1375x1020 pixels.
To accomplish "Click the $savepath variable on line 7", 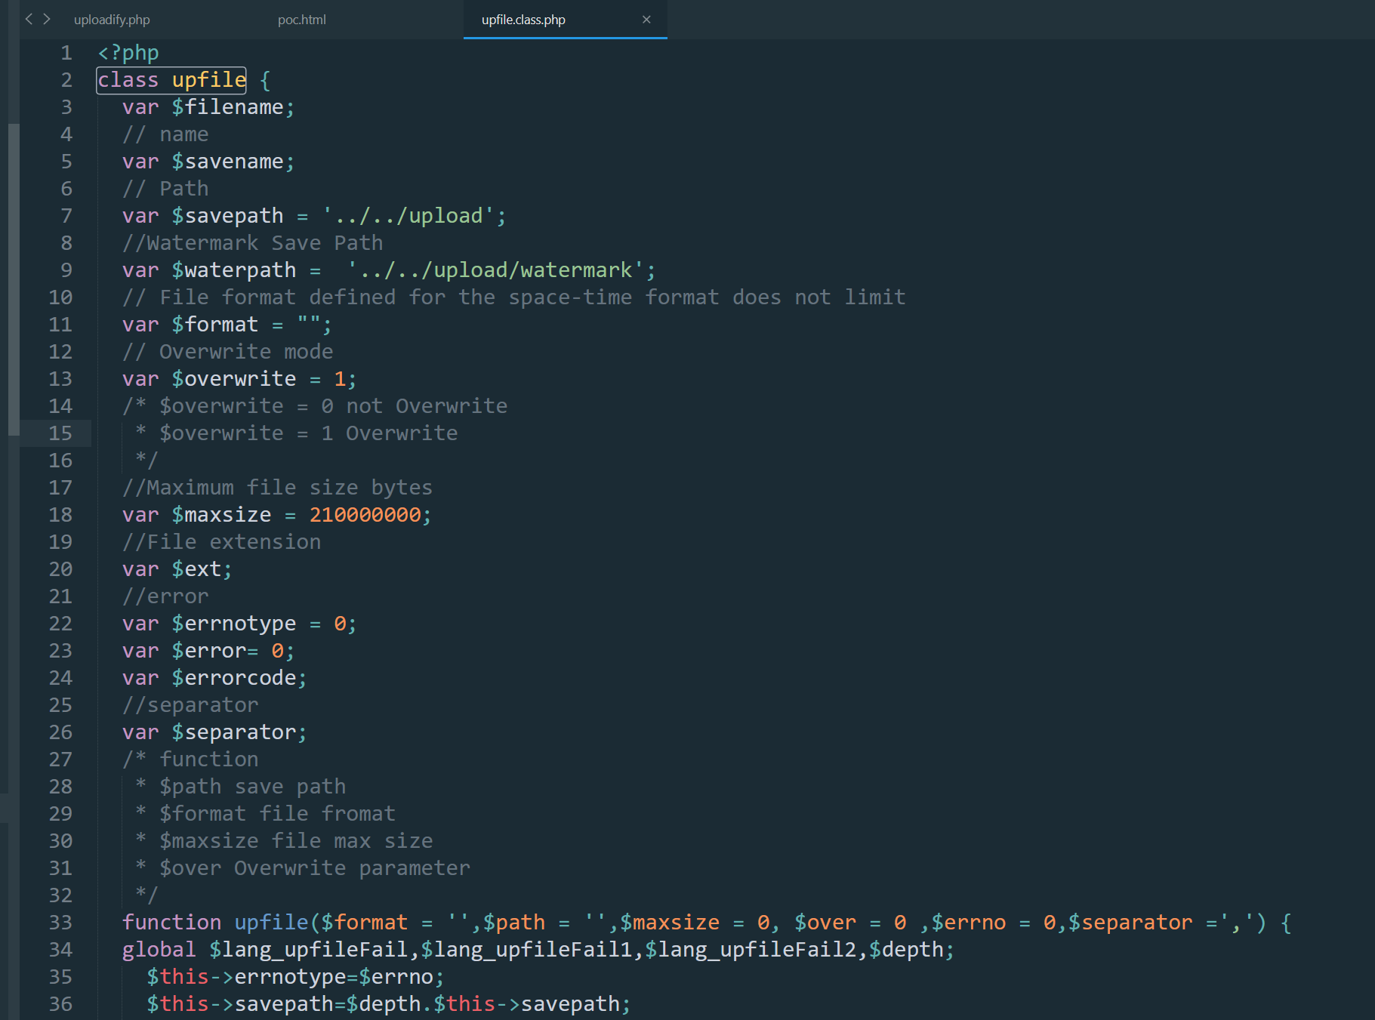I will coord(227,216).
